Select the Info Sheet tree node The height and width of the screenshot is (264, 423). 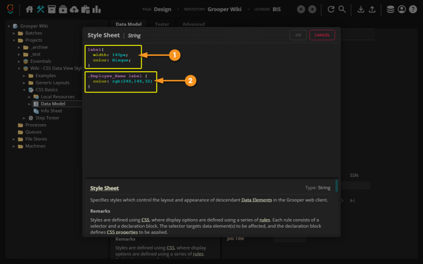[x=51, y=111]
